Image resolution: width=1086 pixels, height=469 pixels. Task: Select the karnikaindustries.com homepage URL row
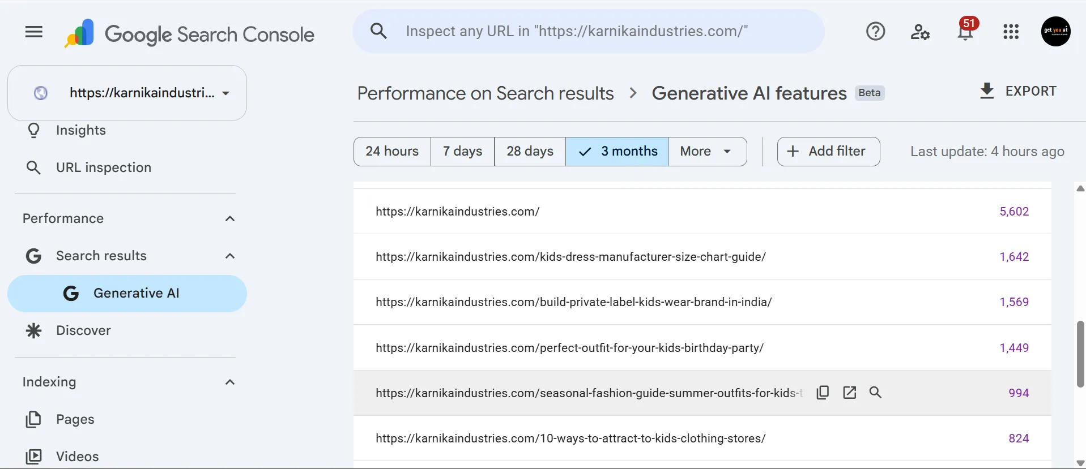tap(702, 212)
